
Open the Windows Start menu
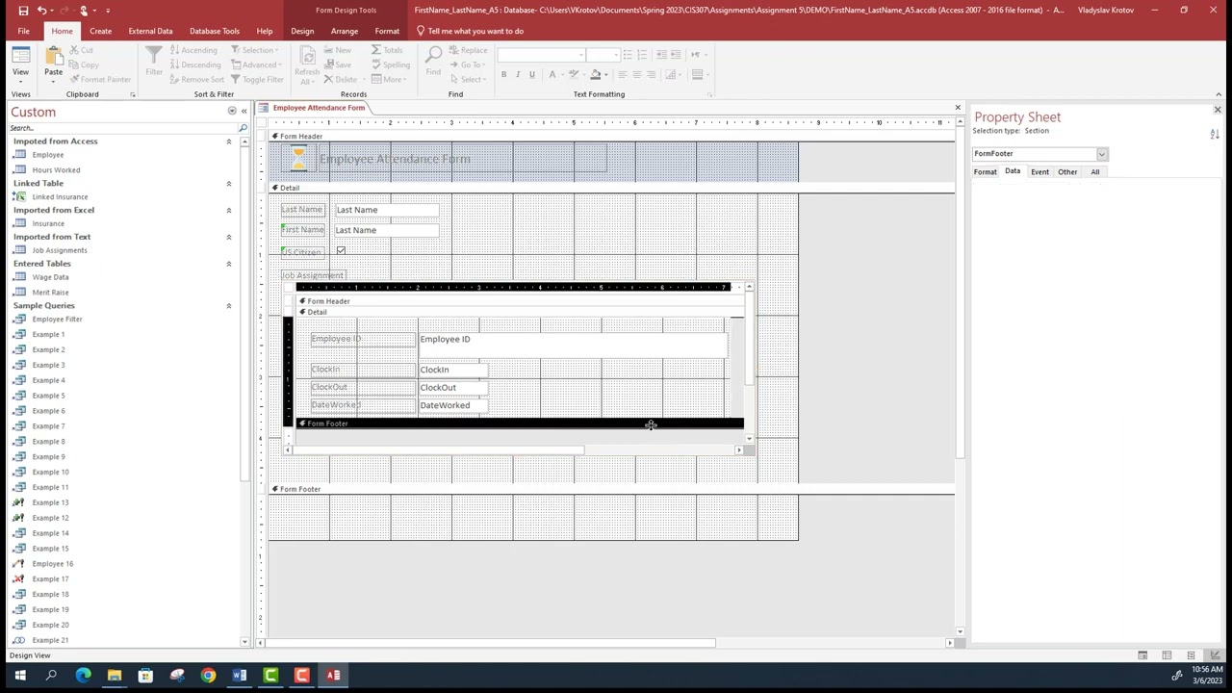tap(20, 676)
